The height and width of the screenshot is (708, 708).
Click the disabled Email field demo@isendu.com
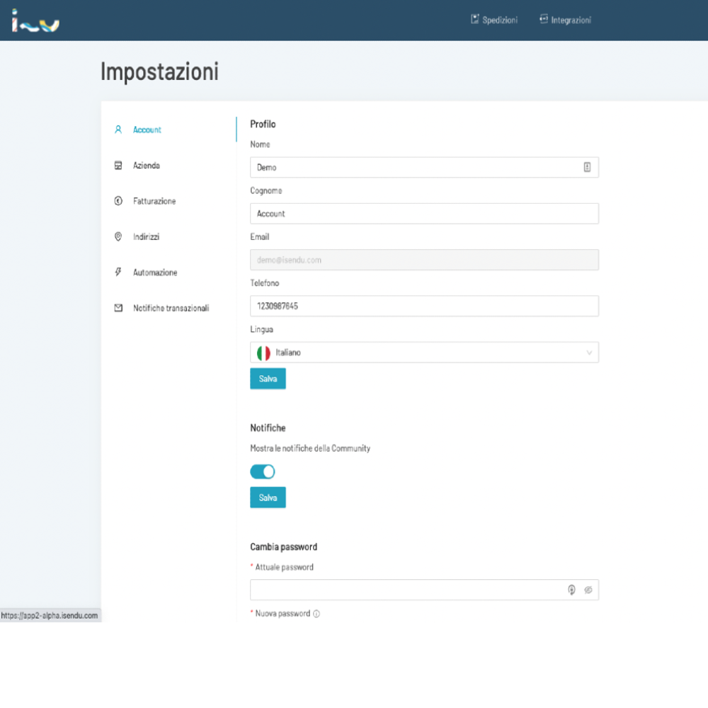pos(424,260)
